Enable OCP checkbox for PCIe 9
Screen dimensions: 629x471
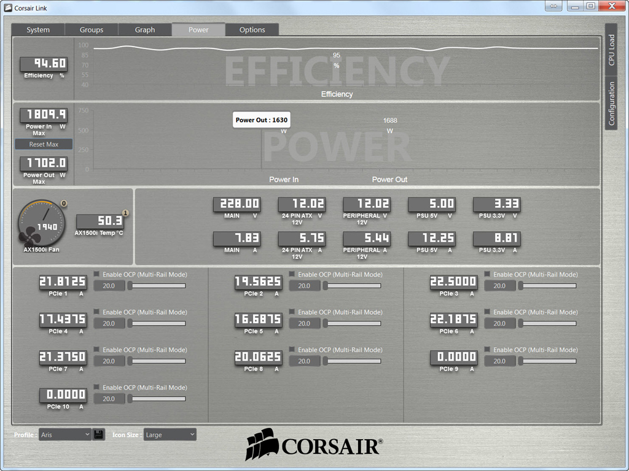[487, 350]
